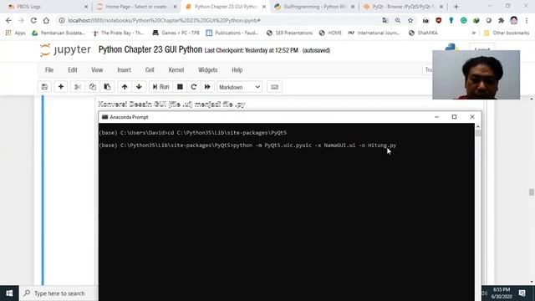Open a new Chrome tab

point(456,7)
